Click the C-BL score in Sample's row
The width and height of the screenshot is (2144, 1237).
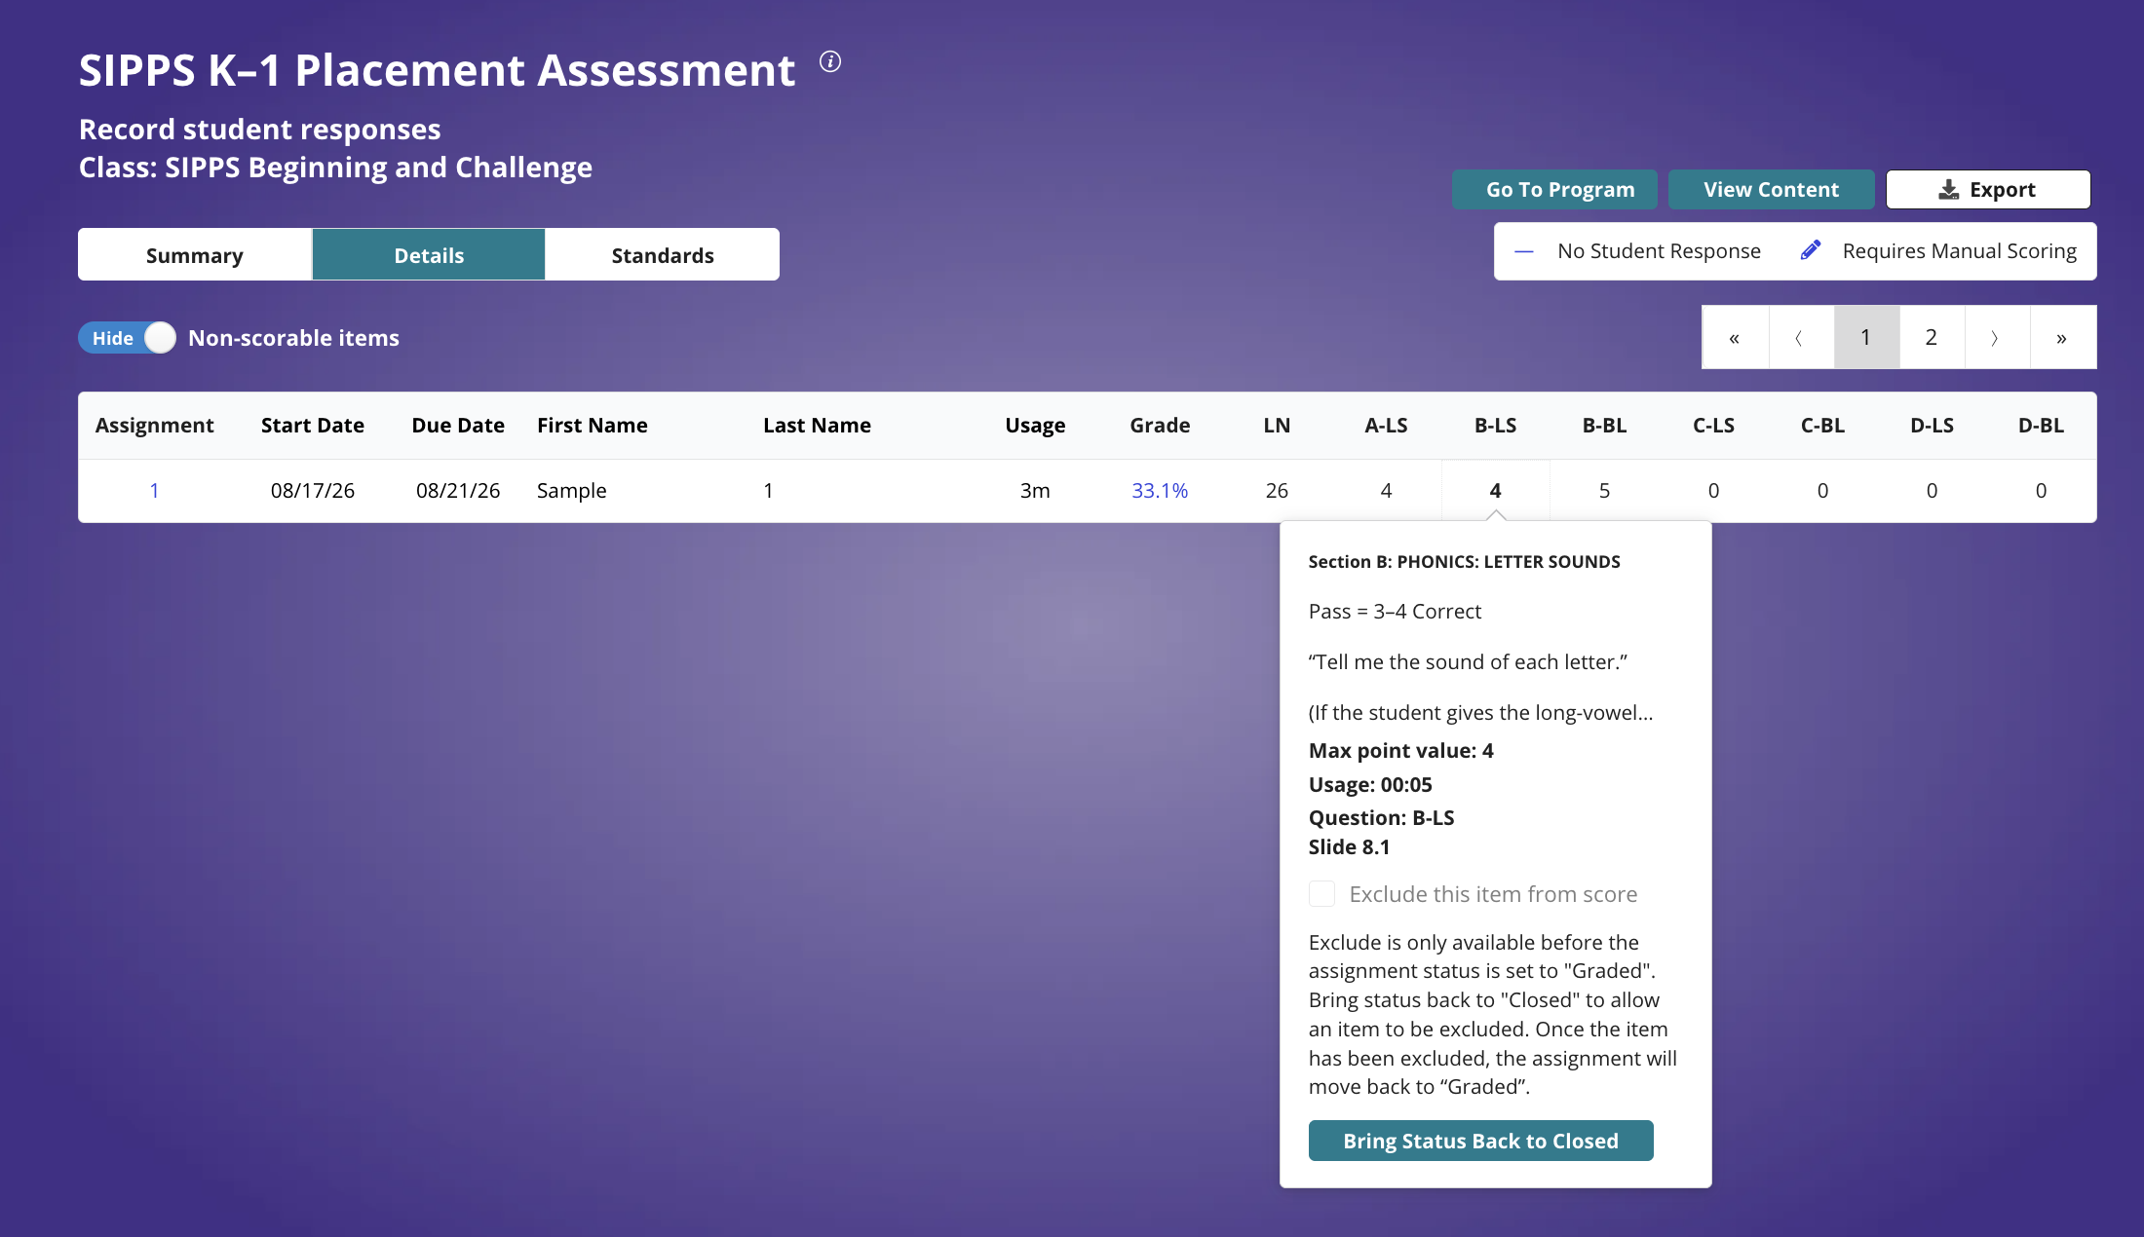pos(1822,491)
